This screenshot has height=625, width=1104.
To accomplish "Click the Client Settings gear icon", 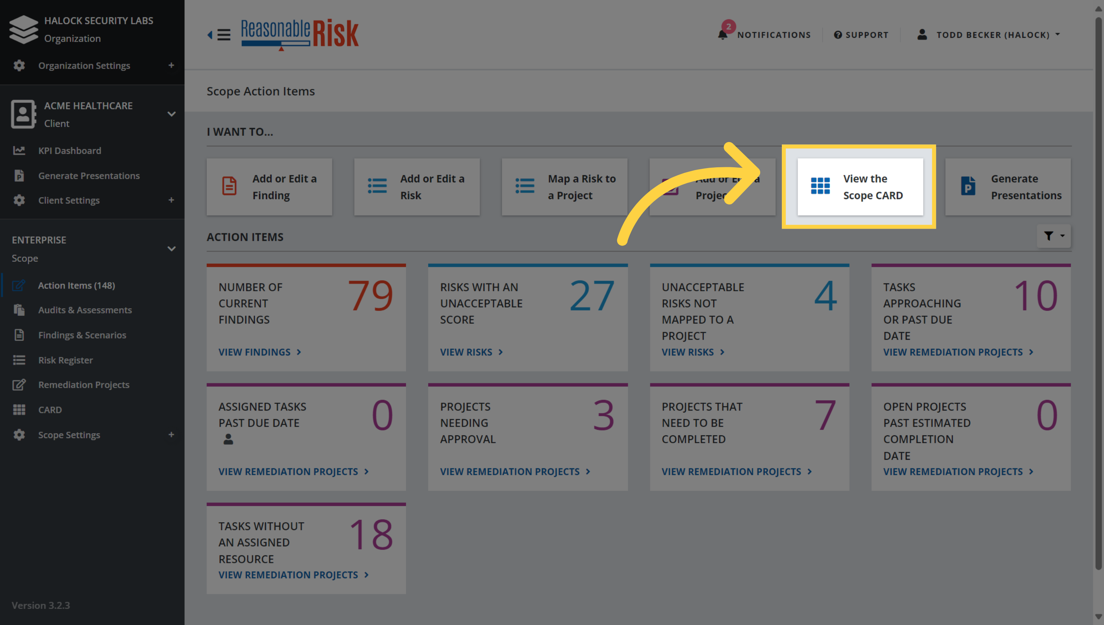I will tap(19, 200).
